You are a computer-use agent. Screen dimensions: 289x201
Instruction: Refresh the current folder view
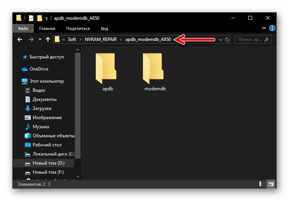point(227,39)
